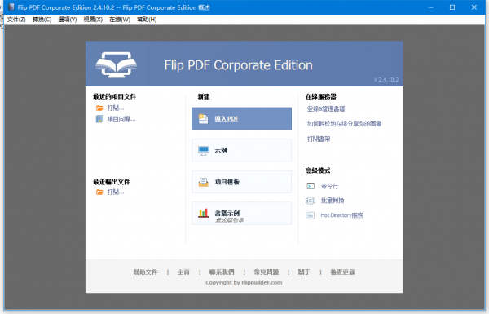Image resolution: width=489 pixels, height=314 pixels.
Task: Click the 項目模板 project template icon
Action: (x=203, y=182)
